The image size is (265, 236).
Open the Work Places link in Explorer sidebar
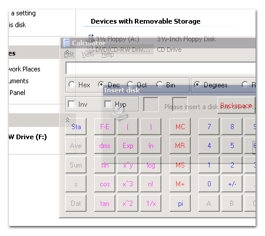click(x=25, y=69)
